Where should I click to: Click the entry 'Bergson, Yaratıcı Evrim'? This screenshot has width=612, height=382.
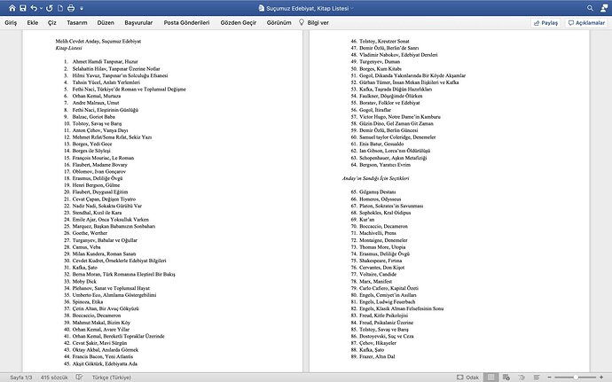(x=385, y=165)
